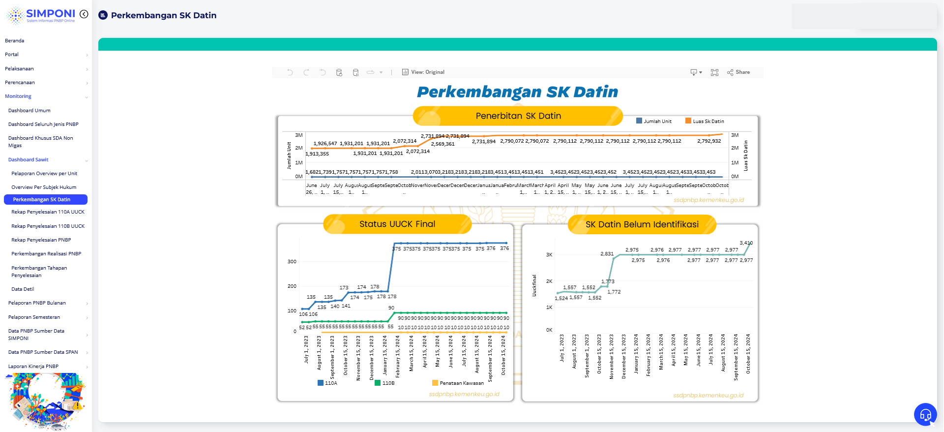Click the 110A blue legend swatch
The width and height of the screenshot is (944, 432).
click(x=321, y=383)
